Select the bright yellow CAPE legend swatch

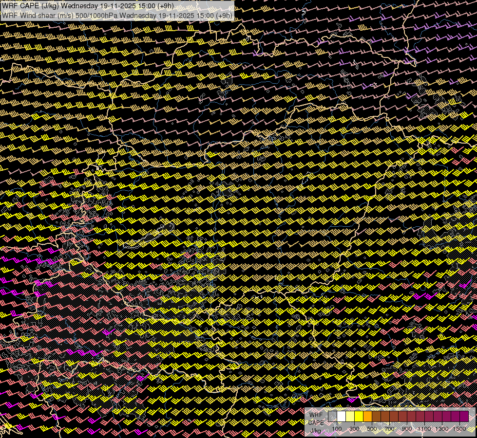(x=359, y=416)
